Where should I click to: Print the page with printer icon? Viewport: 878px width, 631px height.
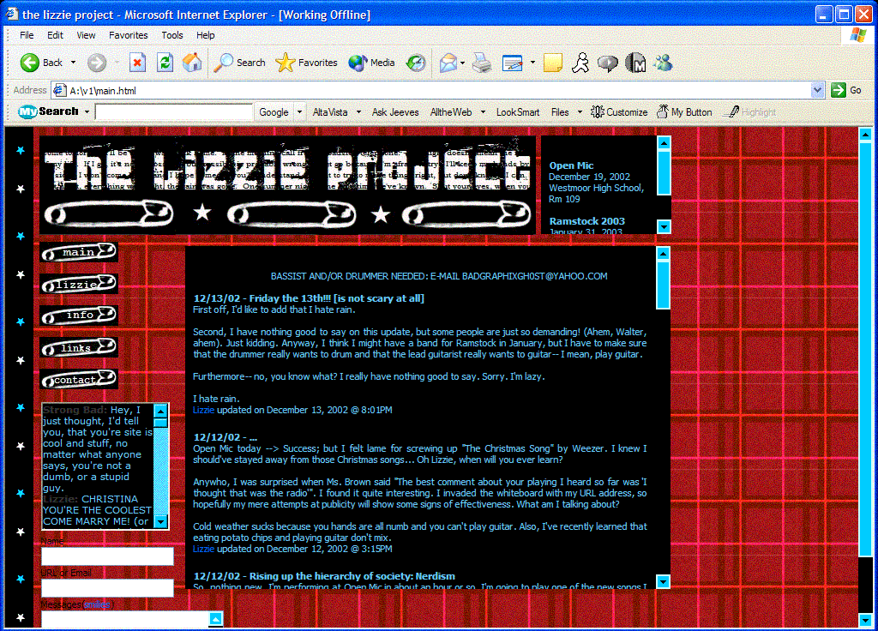pyautogui.click(x=482, y=63)
